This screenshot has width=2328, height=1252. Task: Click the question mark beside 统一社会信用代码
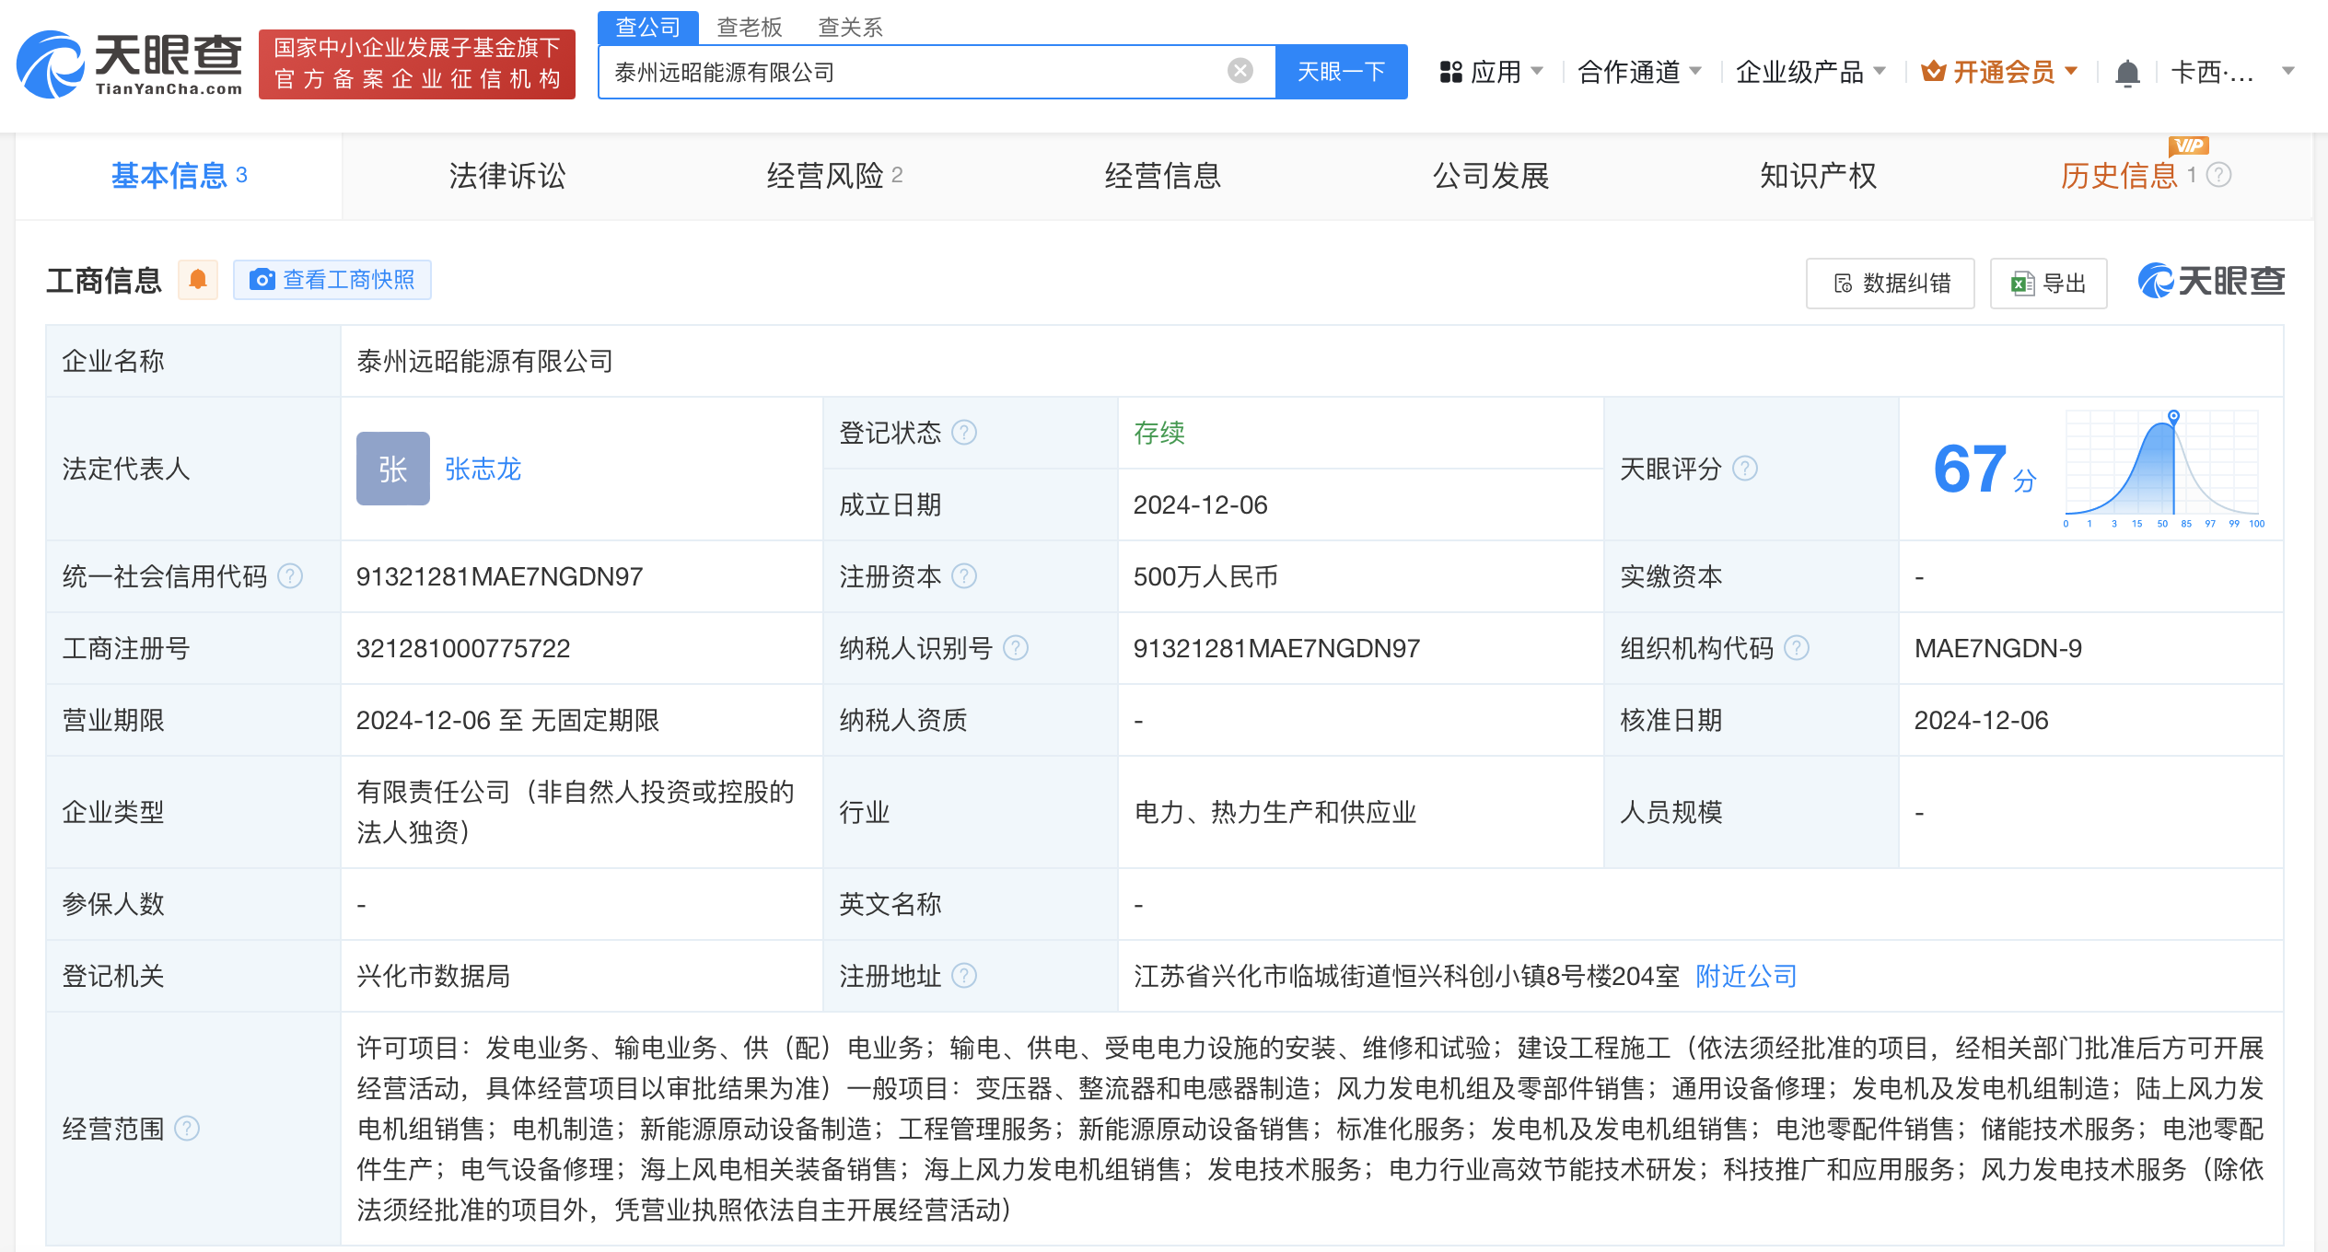(x=290, y=576)
